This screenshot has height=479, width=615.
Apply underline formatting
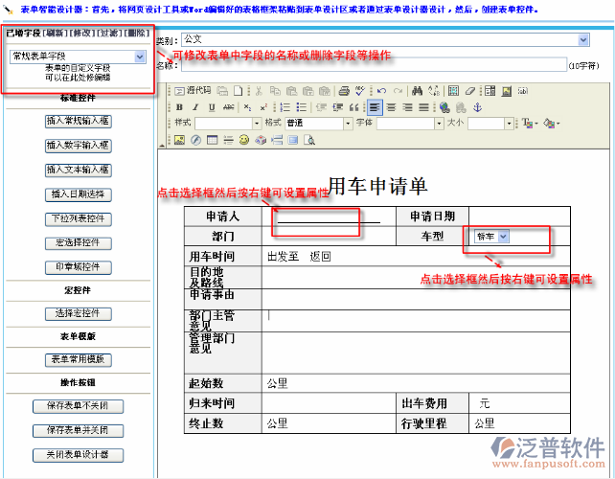tap(211, 107)
